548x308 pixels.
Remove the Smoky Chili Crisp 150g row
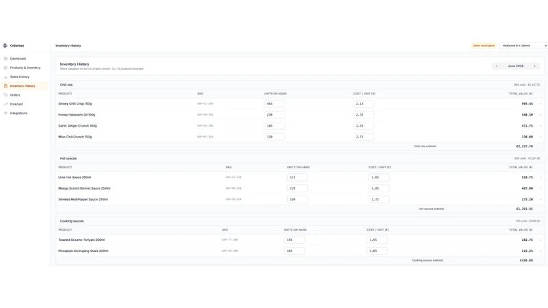540,104
